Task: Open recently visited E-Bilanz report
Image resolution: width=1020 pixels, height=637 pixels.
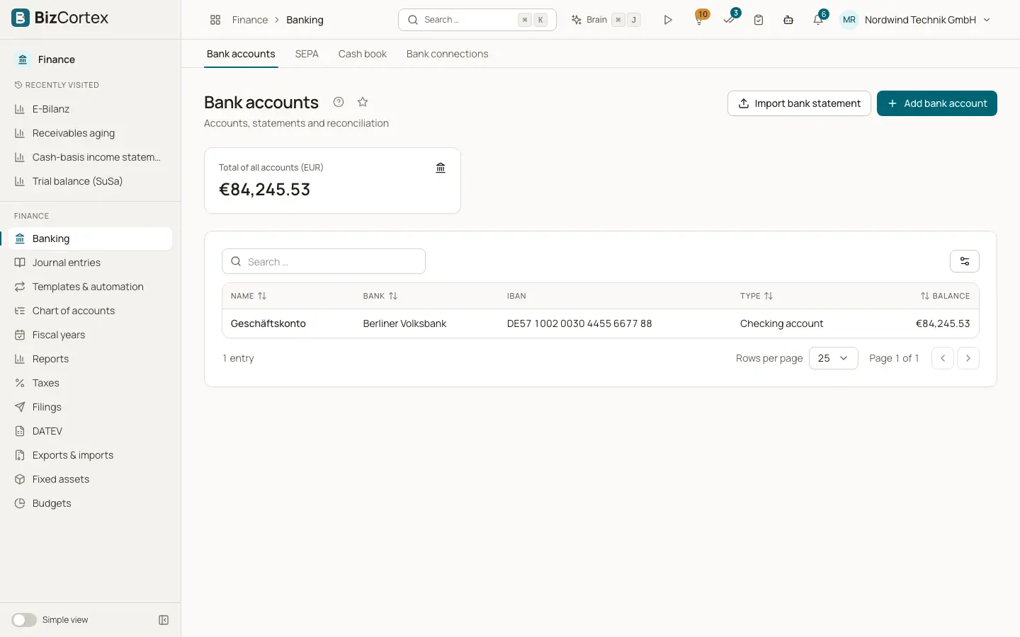Action: click(x=91, y=109)
